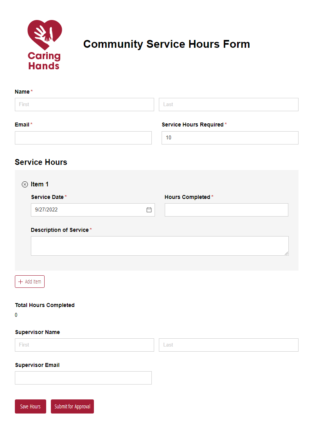
Task: Click the Community Service Hours Form title
Action: tap(166, 44)
